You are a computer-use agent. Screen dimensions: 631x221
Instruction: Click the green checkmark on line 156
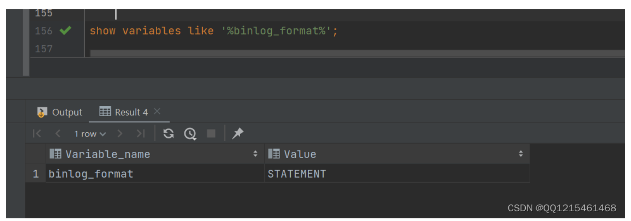click(65, 31)
